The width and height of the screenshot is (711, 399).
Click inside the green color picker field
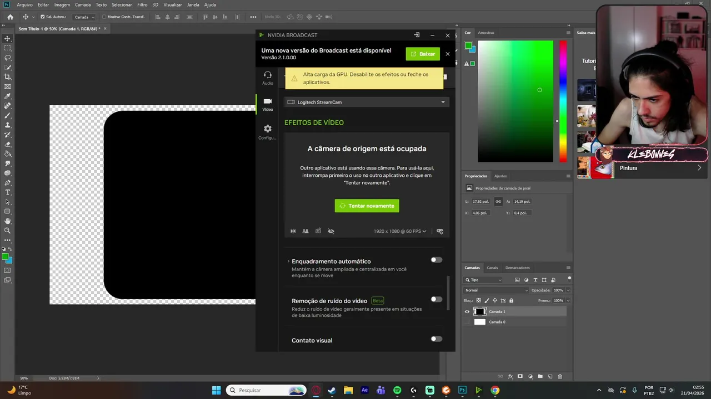click(515, 101)
